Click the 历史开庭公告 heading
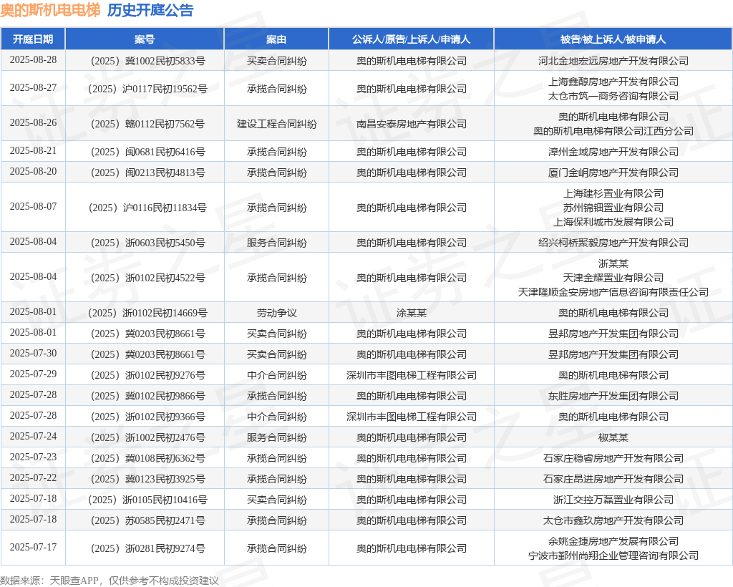Image resolution: width=733 pixels, height=587 pixels. [x=150, y=10]
